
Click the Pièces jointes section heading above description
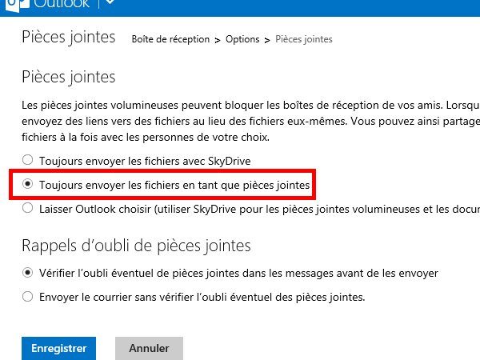click(69, 77)
